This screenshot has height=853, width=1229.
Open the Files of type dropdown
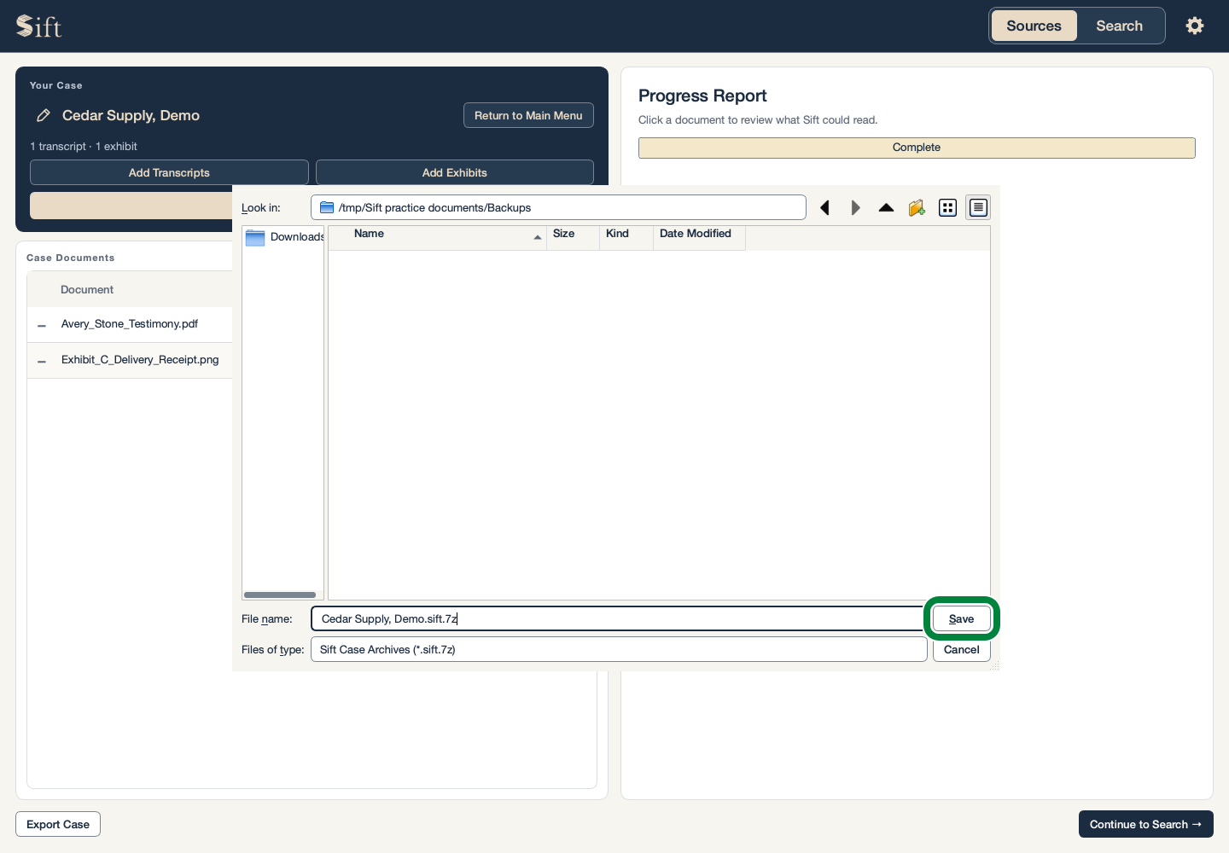(619, 649)
